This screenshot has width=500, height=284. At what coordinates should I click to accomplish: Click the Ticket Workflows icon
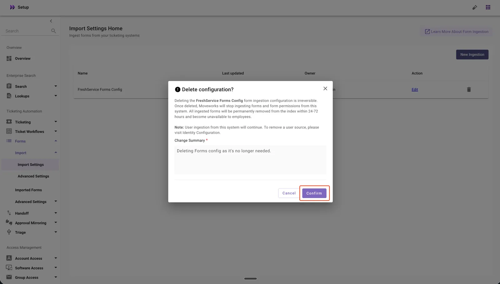tap(9, 131)
